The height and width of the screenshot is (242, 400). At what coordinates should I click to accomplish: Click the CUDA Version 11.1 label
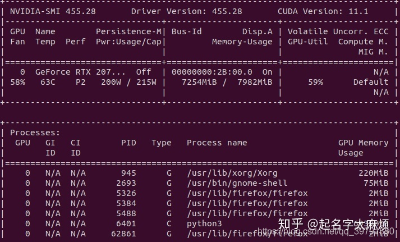[323, 11]
